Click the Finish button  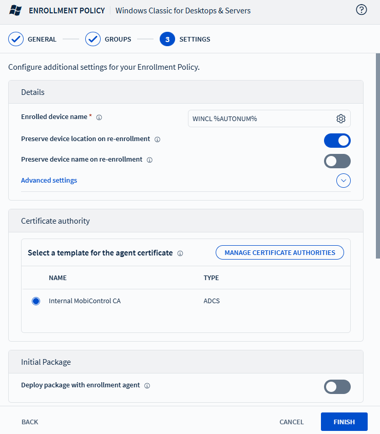pyautogui.click(x=344, y=422)
